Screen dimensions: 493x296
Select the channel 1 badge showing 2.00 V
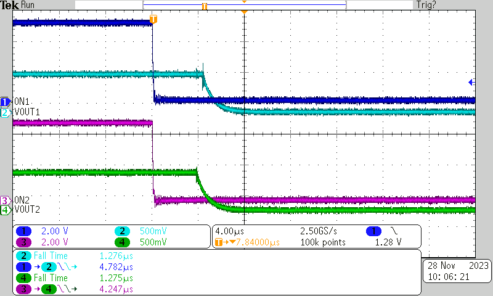point(23,231)
